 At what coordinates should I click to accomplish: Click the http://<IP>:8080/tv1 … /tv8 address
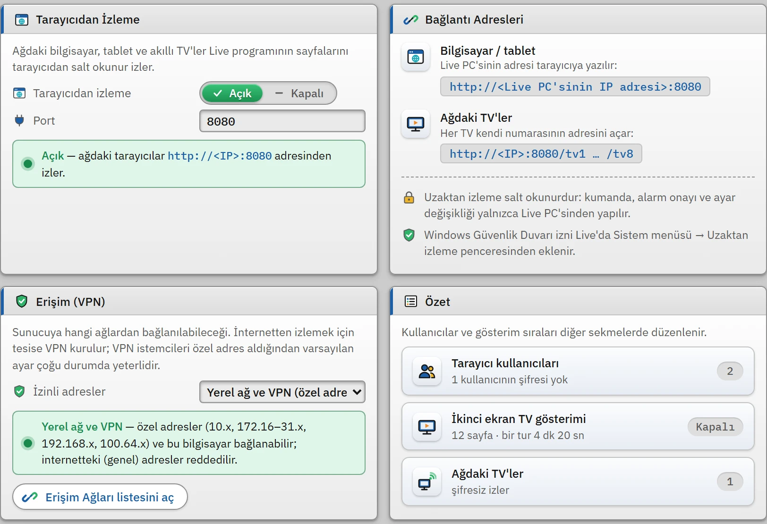click(541, 153)
